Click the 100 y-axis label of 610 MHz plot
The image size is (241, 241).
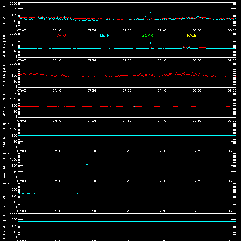(x=14, y=75)
